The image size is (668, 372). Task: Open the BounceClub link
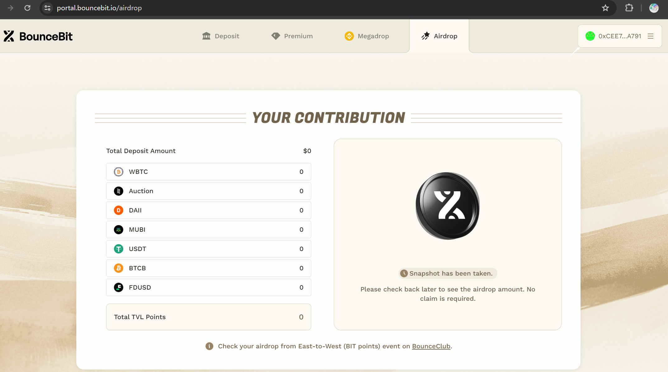[431, 346]
